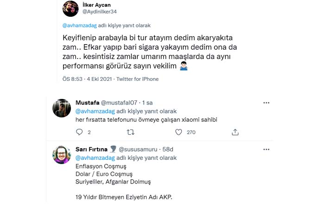Open Sarı Fırtına's display name
The height and width of the screenshot is (209, 320).
[91, 149]
